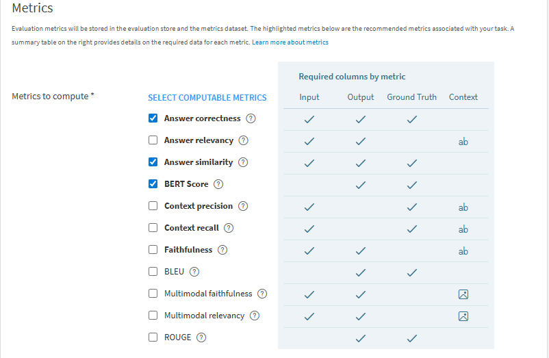Screen dimensions: 549x358
Task: Disable the BERT Score checkbox
Action: tap(153, 184)
